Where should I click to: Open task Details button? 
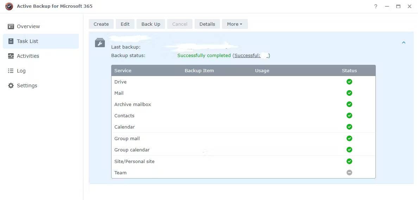pyautogui.click(x=207, y=24)
